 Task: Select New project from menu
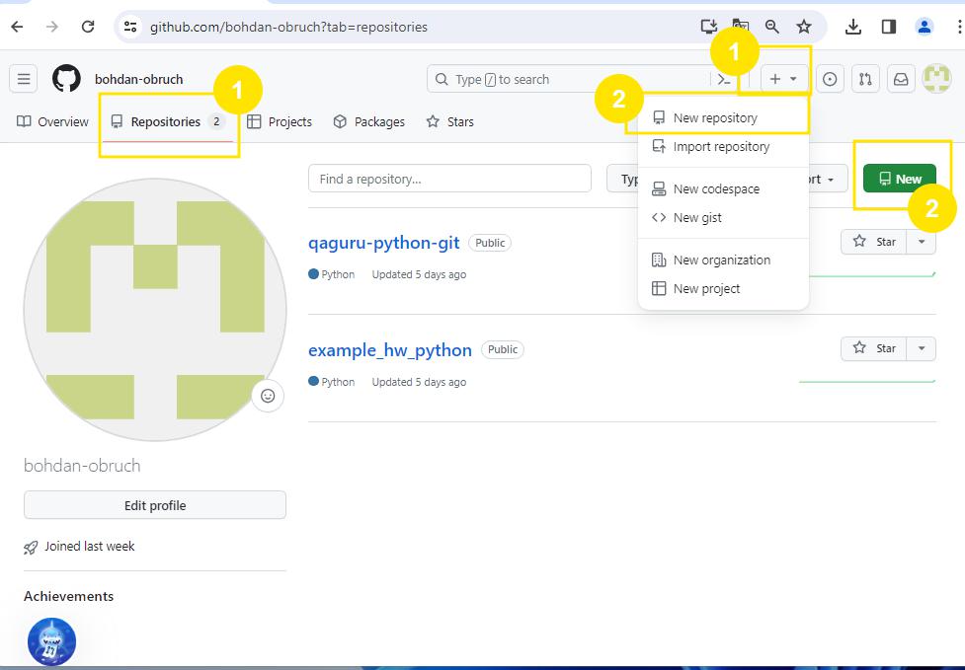point(723,288)
